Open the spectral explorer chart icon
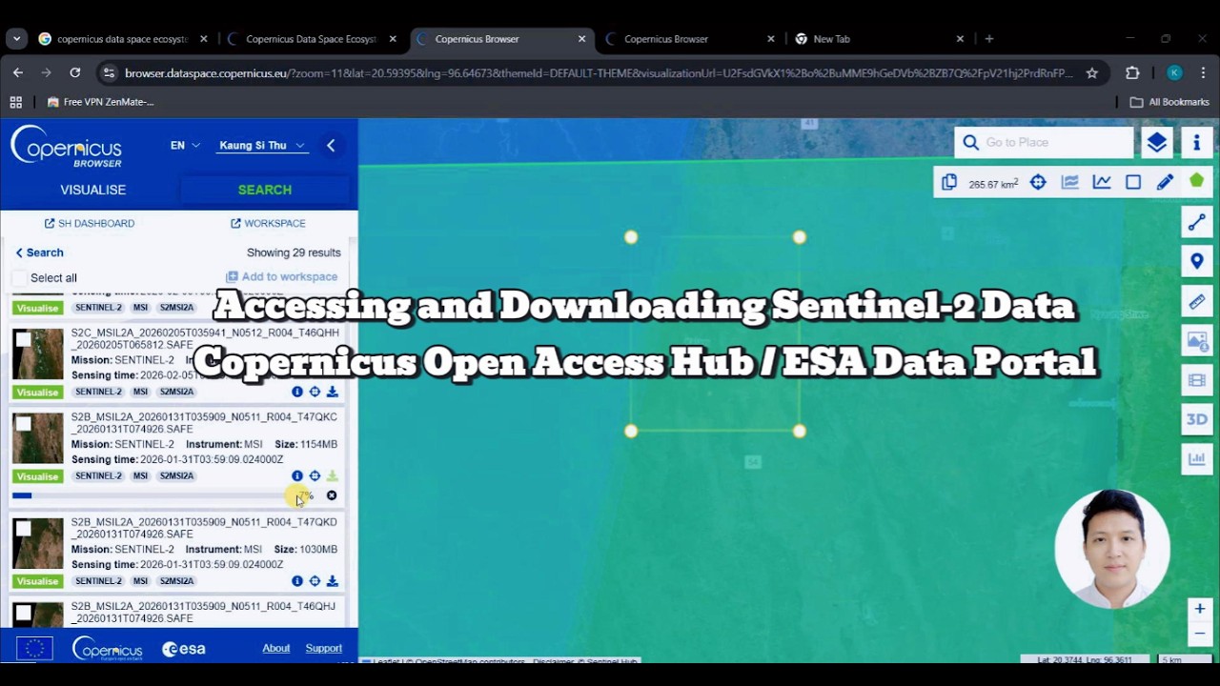Viewport: 1220px width, 686px height. (x=1070, y=182)
